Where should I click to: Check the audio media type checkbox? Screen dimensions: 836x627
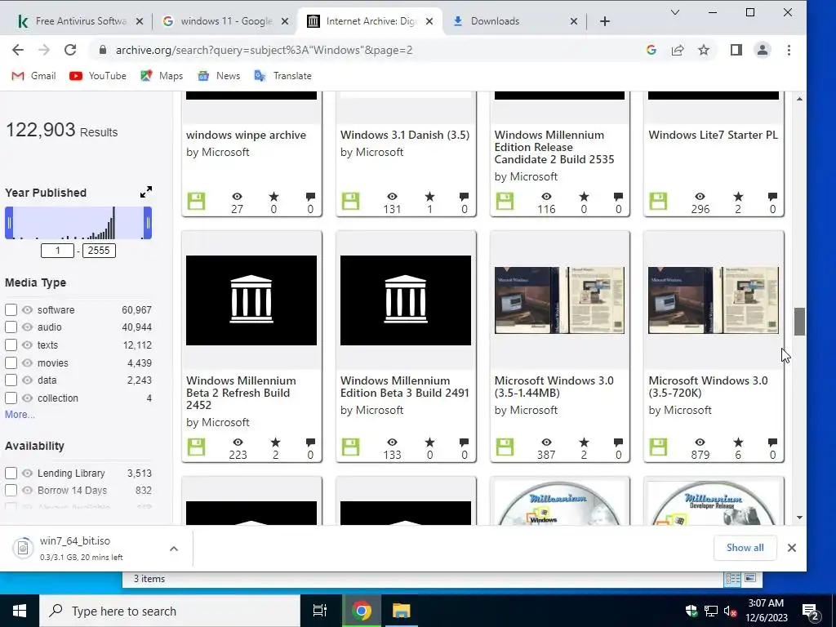coord(11,327)
